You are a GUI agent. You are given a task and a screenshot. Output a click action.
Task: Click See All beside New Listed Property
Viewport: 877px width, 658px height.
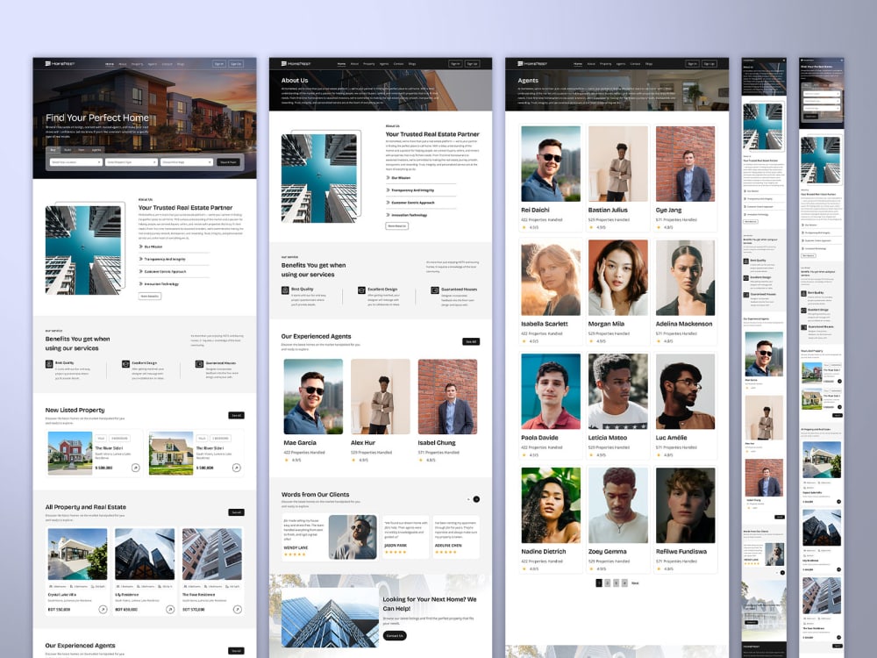pos(237,415)
